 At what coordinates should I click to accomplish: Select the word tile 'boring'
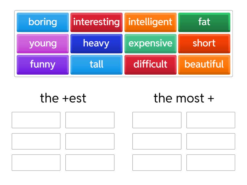coord(42,22)
